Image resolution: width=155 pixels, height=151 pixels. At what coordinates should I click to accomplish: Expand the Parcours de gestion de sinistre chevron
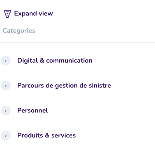(6, 86)
